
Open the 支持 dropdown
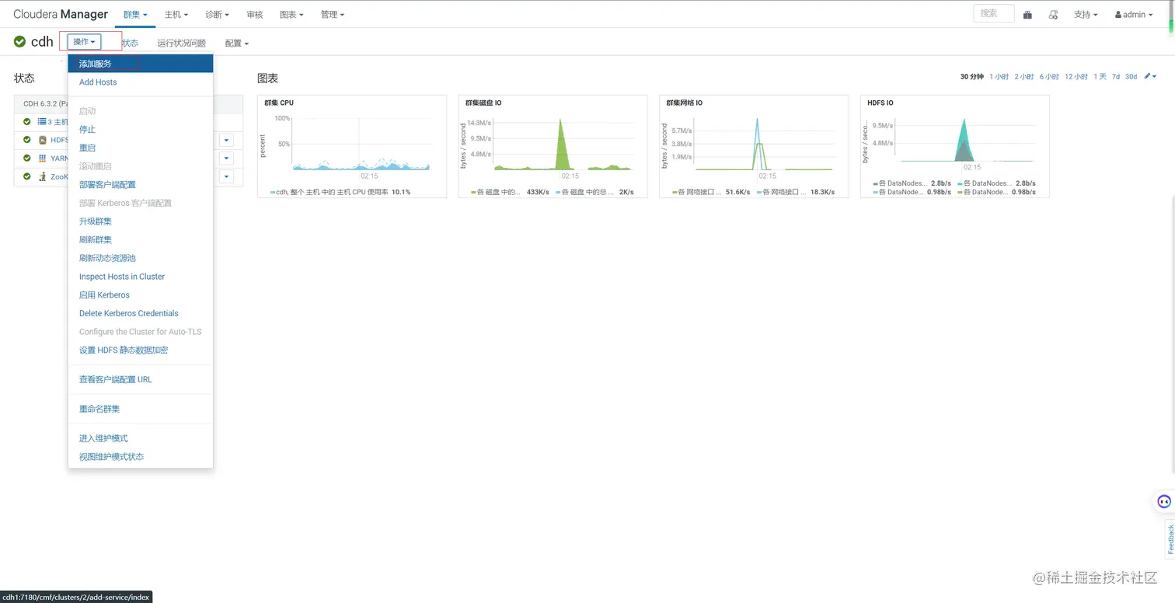[x=1086, y=14]
